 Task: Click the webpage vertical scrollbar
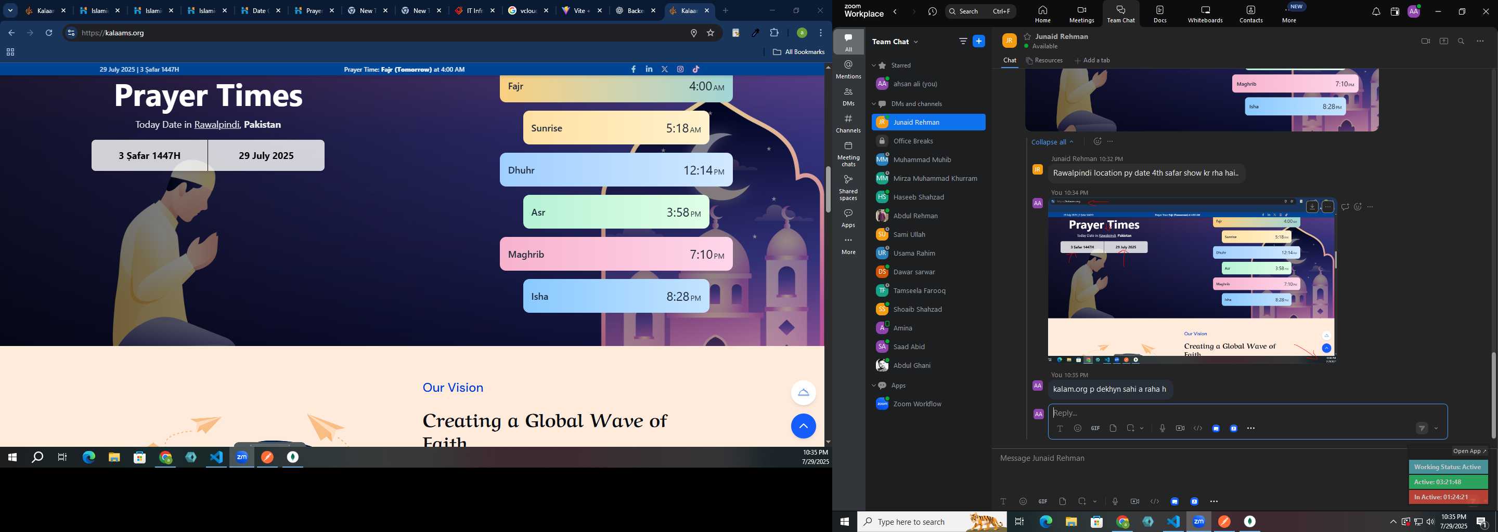[828, 189]
